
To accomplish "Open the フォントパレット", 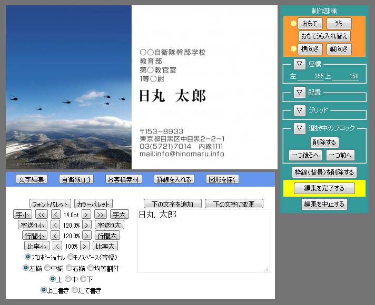I will pyautogui.click(x=50, y=204).
